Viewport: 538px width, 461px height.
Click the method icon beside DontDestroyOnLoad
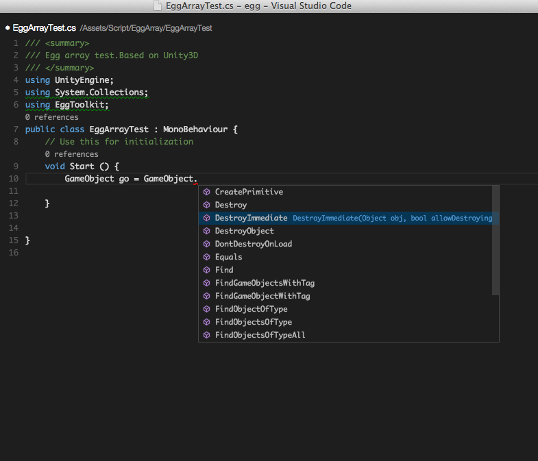[x=206, y=244]
